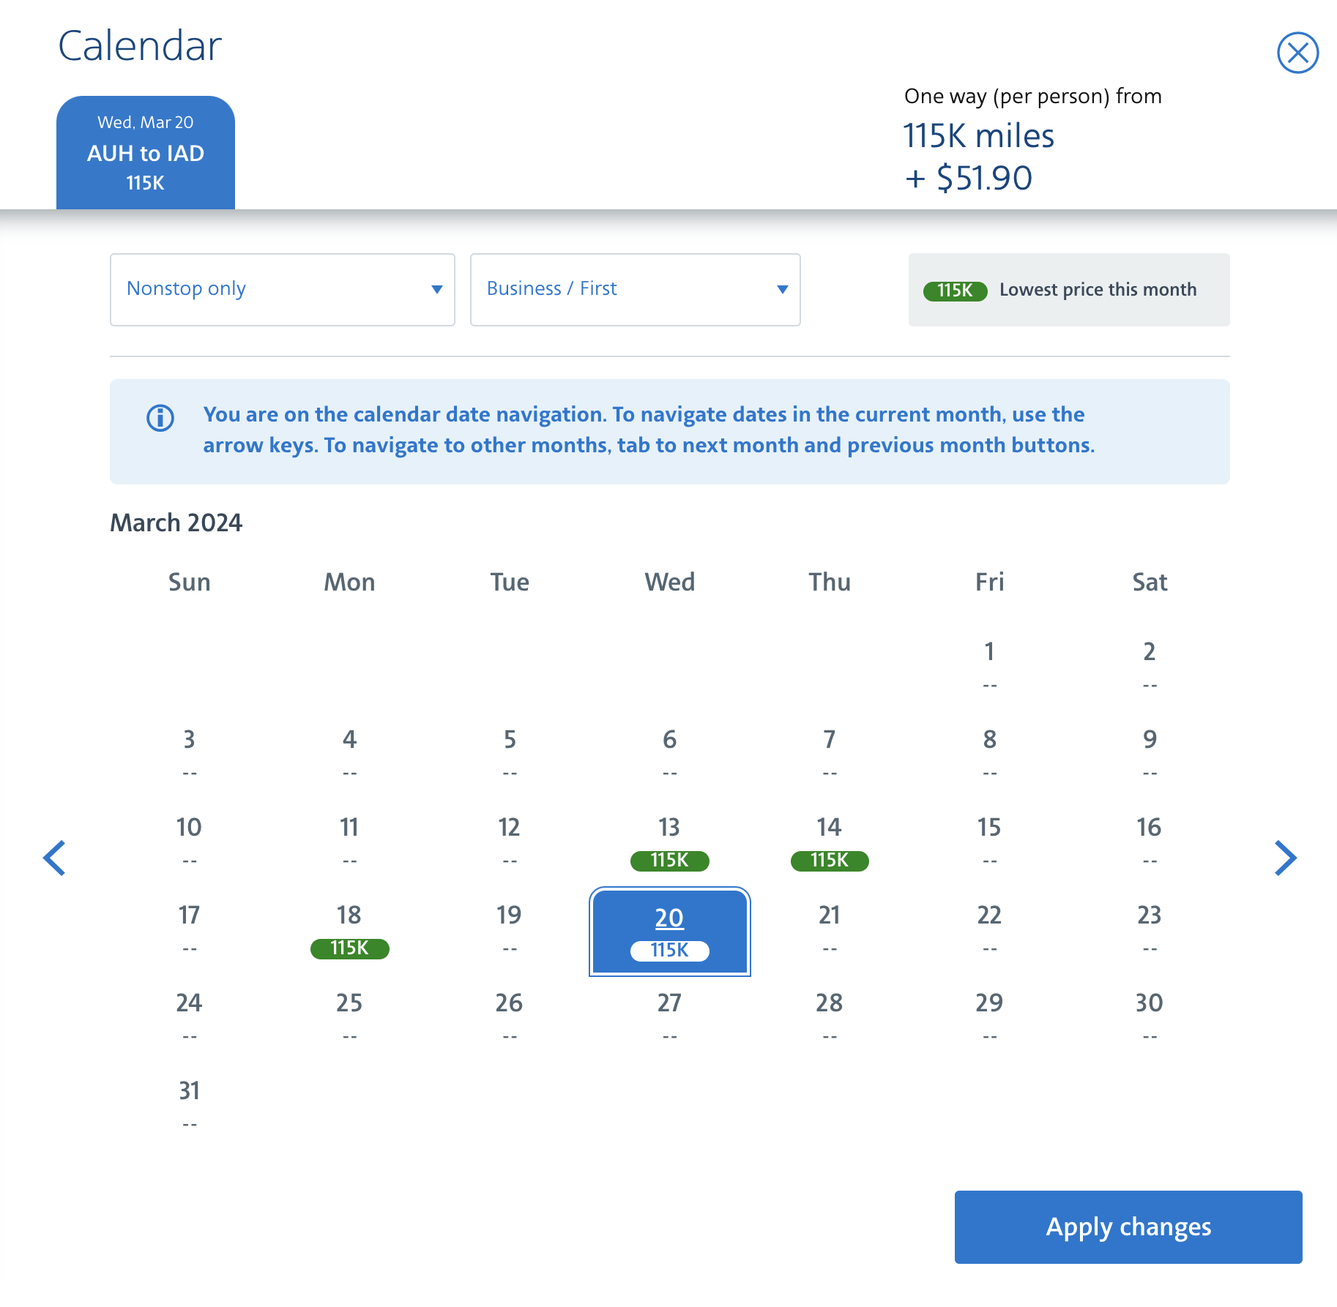Select March 13 with 115K price
1337x1307 pixels.
click(x=669, y=843)
